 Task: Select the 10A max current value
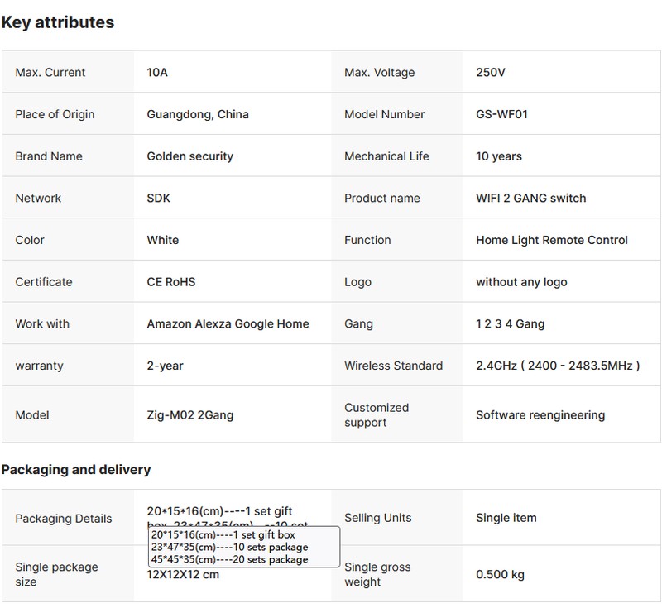click(x=157, y=73)
